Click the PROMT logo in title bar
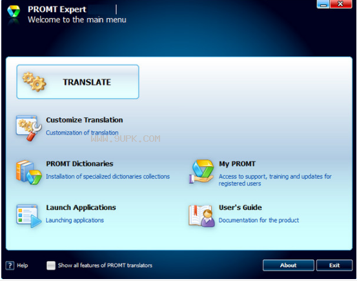Screen dimensions: 357x281 pyautogui.click(x=14, y=12)
